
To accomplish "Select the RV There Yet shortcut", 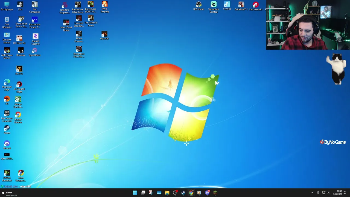I will (19, 39).
